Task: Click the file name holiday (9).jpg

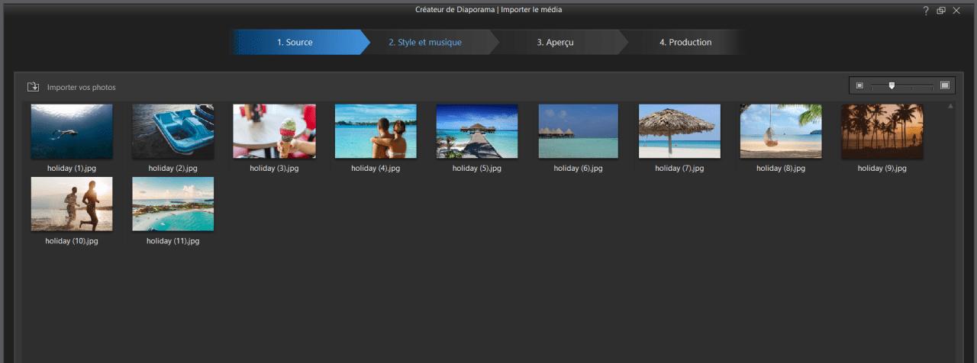Action: (x=882, y=169)
